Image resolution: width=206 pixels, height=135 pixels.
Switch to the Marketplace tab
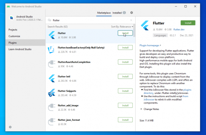tap(104, 13)
